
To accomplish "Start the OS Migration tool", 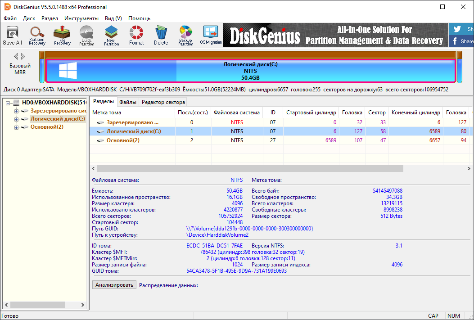I will 211,36.
